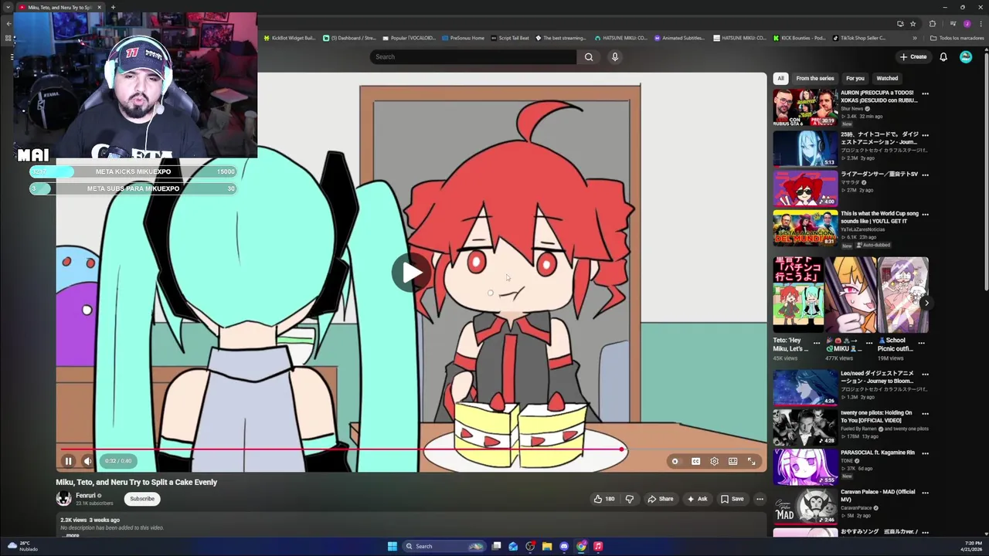Screen dimensions: 989x556
Task: Select the For you chip
Action: pyautogui.click(x=855, y=78)
